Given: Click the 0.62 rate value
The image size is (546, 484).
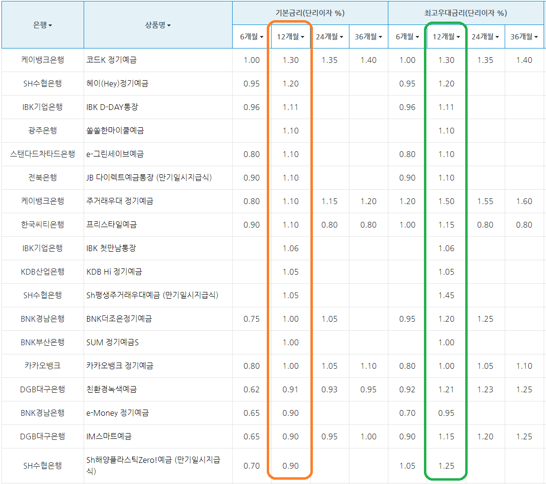Looking at the screenshot, I should pos(251,390).
